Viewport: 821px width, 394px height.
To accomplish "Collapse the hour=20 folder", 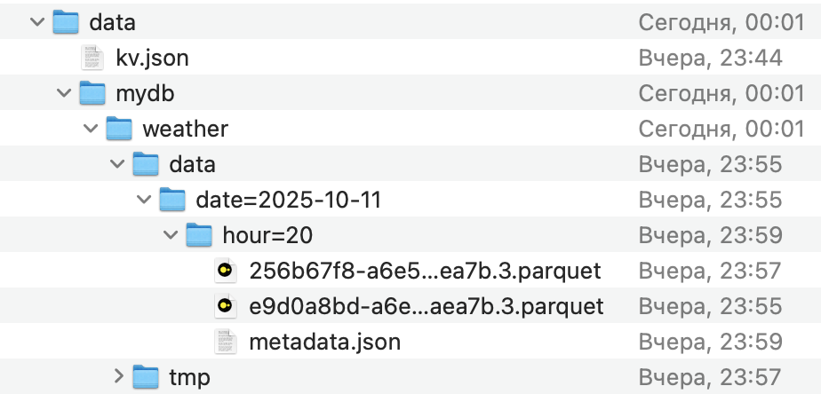I will click(170, 235).
